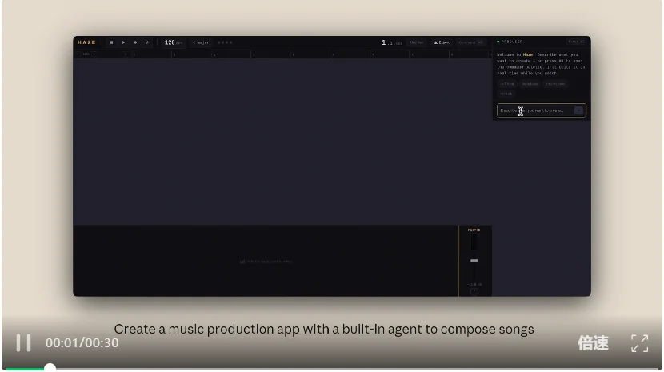The height and width of the screenshot is (372, 664).
Task: Open the 倍速 playback speed menu
Action: pos(593,343)
